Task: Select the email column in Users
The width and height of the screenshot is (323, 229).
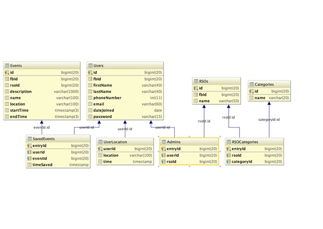Action: (125, 104)
